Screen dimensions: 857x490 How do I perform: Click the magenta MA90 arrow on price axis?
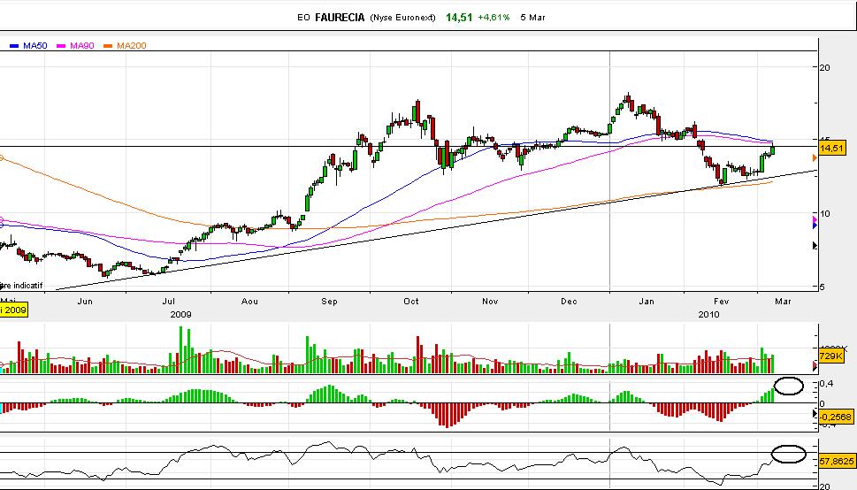[x=815, y=220]
